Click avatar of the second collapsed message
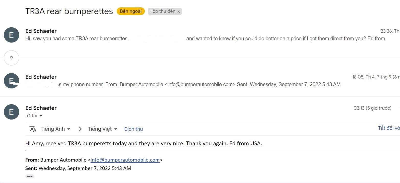Screen dimensions: 400x183 pos(11,81)
